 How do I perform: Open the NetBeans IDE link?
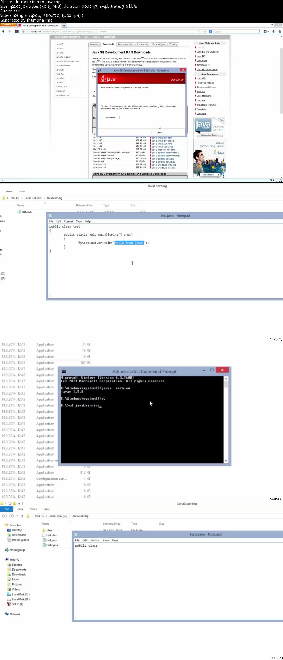pos(204,65)
